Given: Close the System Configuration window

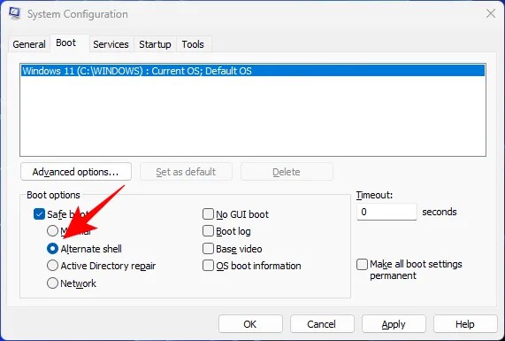Looking at the screenshot, I should [491, 13].
